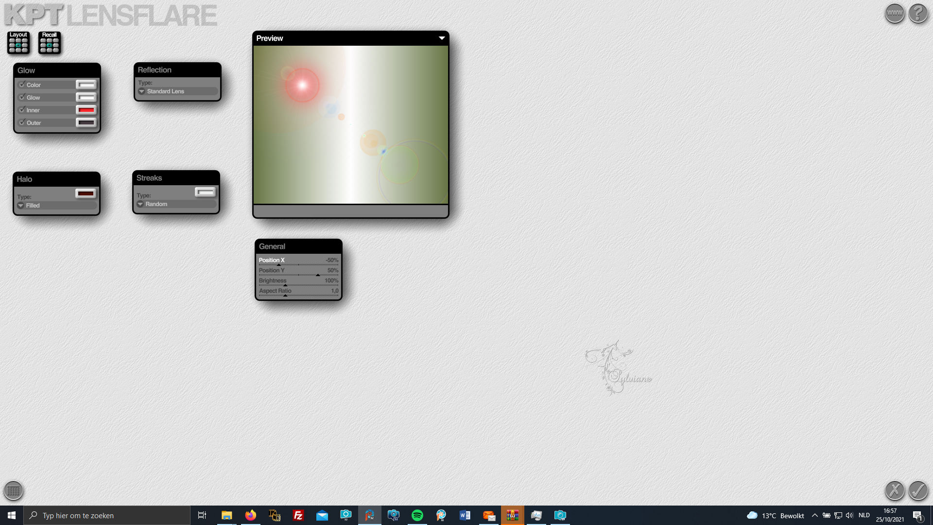The image size is (933, 525).
Task: Click the Preview panel title
Action: [x=270, y=38]
